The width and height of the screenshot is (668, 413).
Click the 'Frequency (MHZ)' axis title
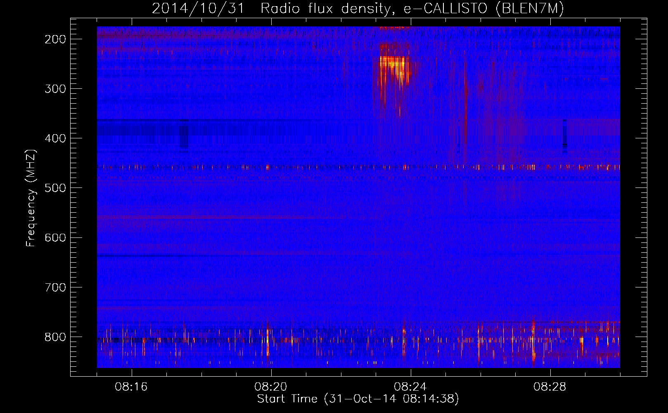click(31, 198)
